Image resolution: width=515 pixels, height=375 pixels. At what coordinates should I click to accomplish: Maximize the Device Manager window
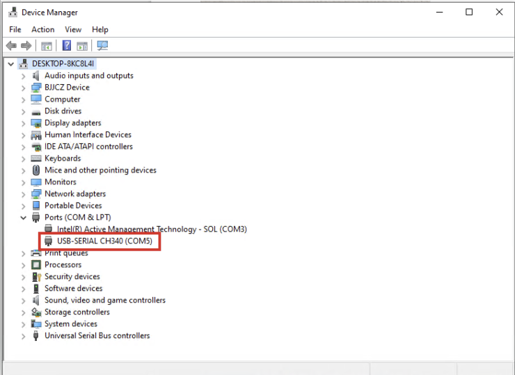pyautogui.click(x=469, y=12)
